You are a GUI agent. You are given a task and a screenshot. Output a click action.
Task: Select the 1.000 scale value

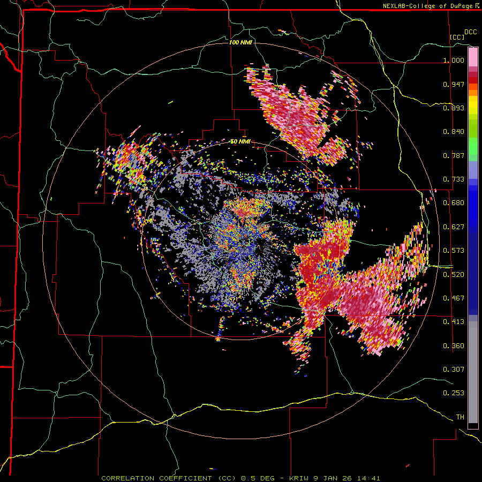[x=454, y=60]
